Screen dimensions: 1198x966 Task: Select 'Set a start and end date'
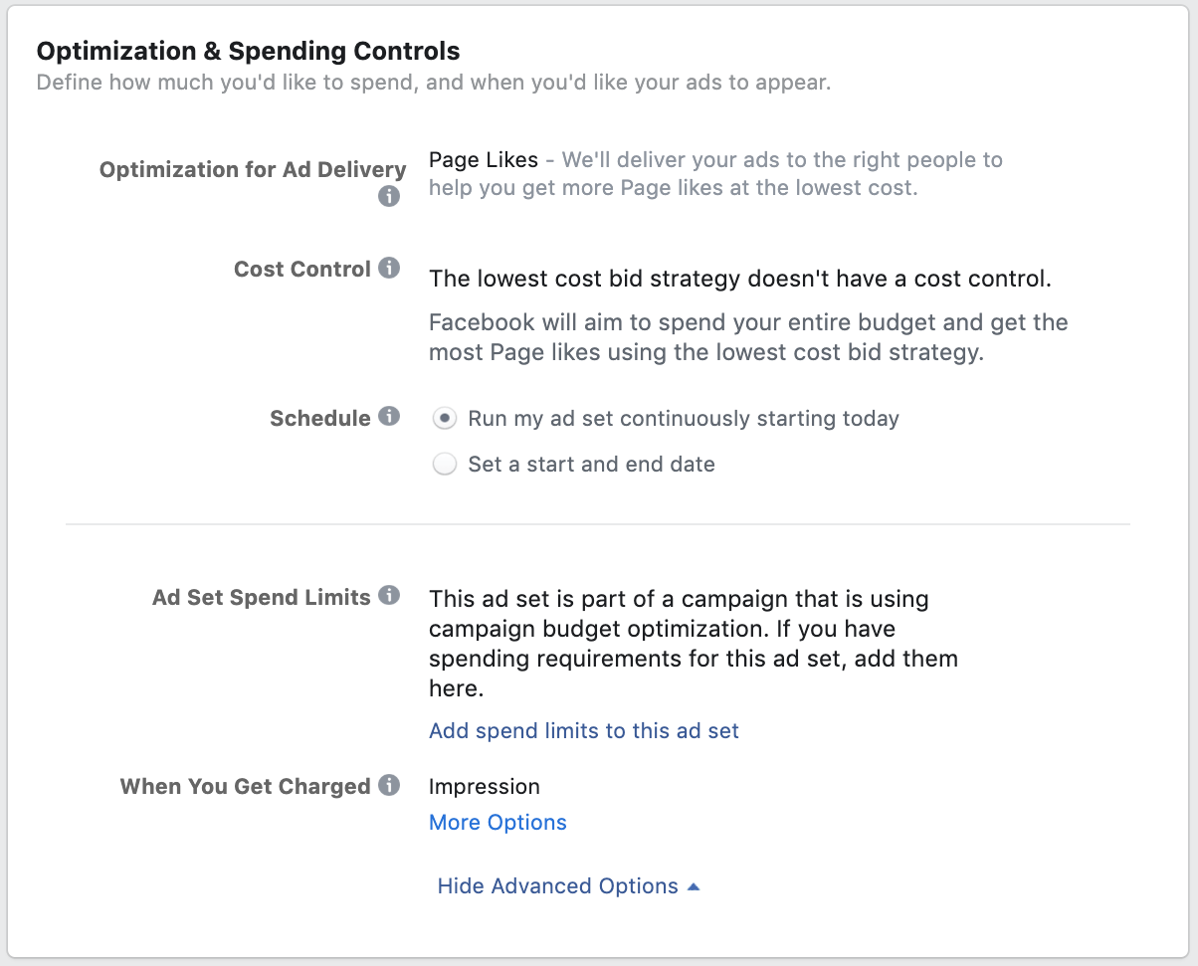click(445, 464)
